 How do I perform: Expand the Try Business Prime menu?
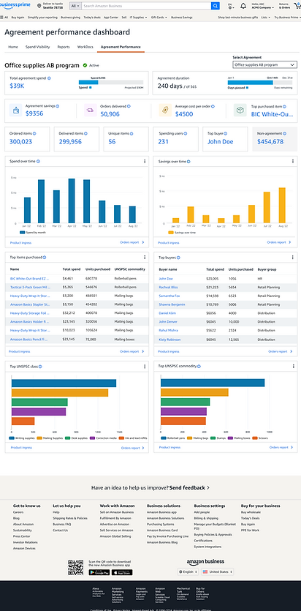(x=287, y=17)
